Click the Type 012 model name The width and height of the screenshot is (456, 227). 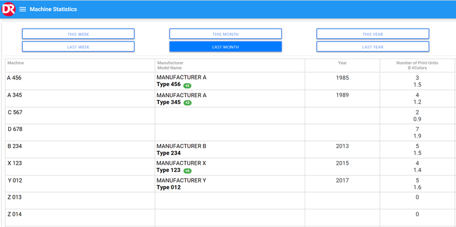click(169, 187)
